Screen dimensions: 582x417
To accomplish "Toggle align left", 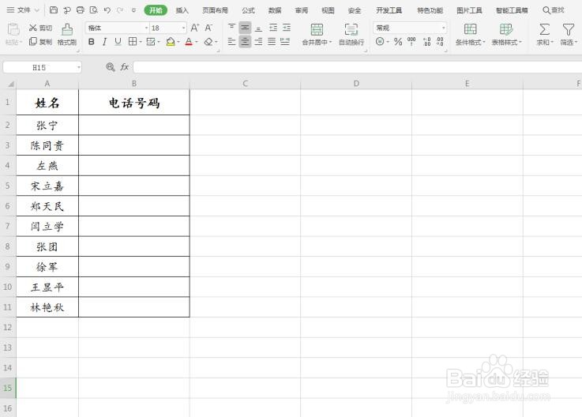I will click(x=231, y=42).
